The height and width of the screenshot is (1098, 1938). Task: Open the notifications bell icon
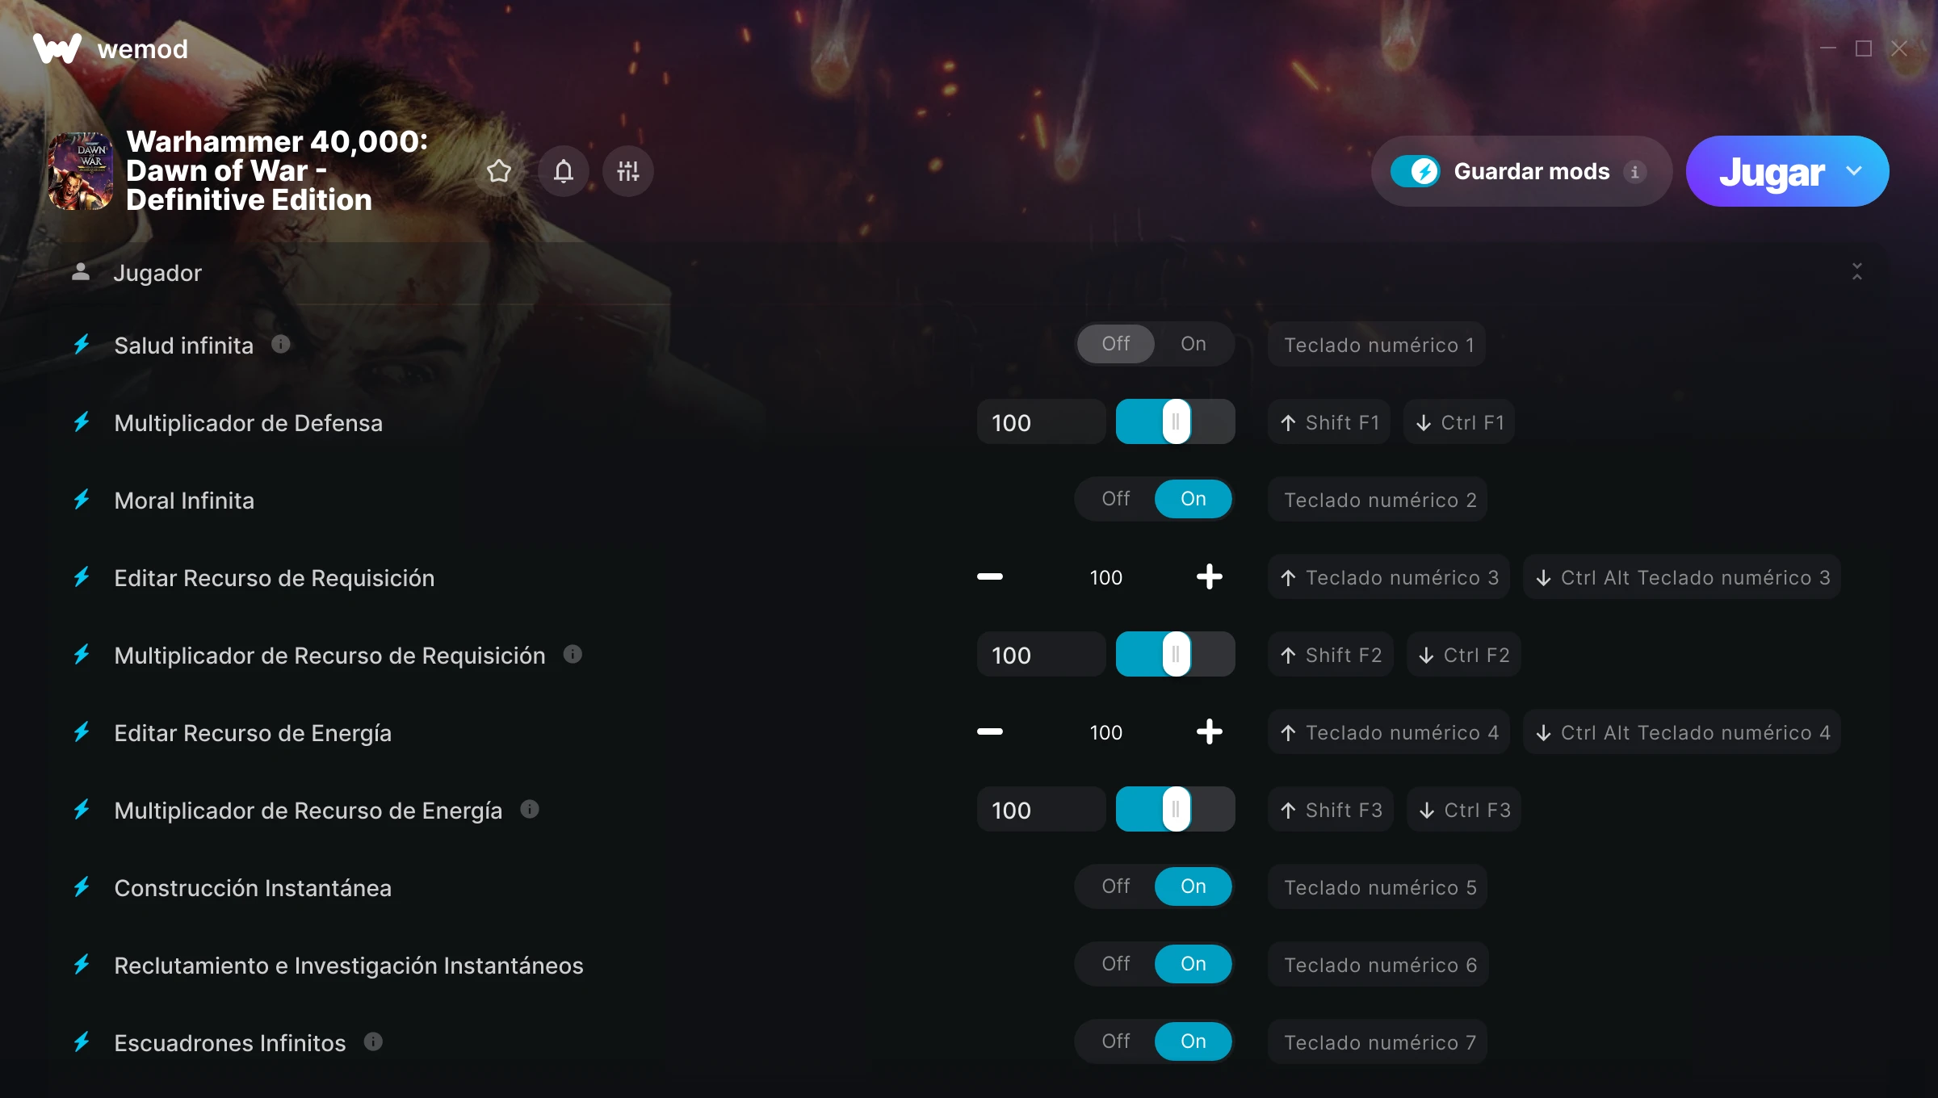[x=564, y=171]
